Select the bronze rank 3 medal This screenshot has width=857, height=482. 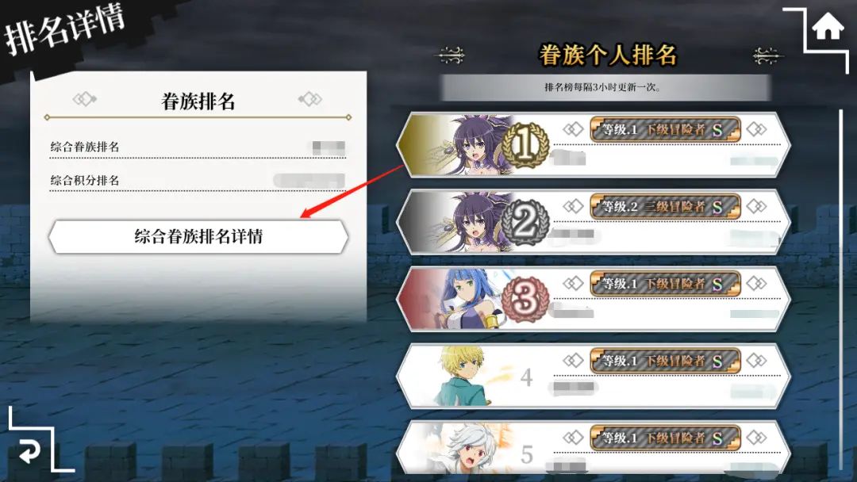(x=525, y=299)
